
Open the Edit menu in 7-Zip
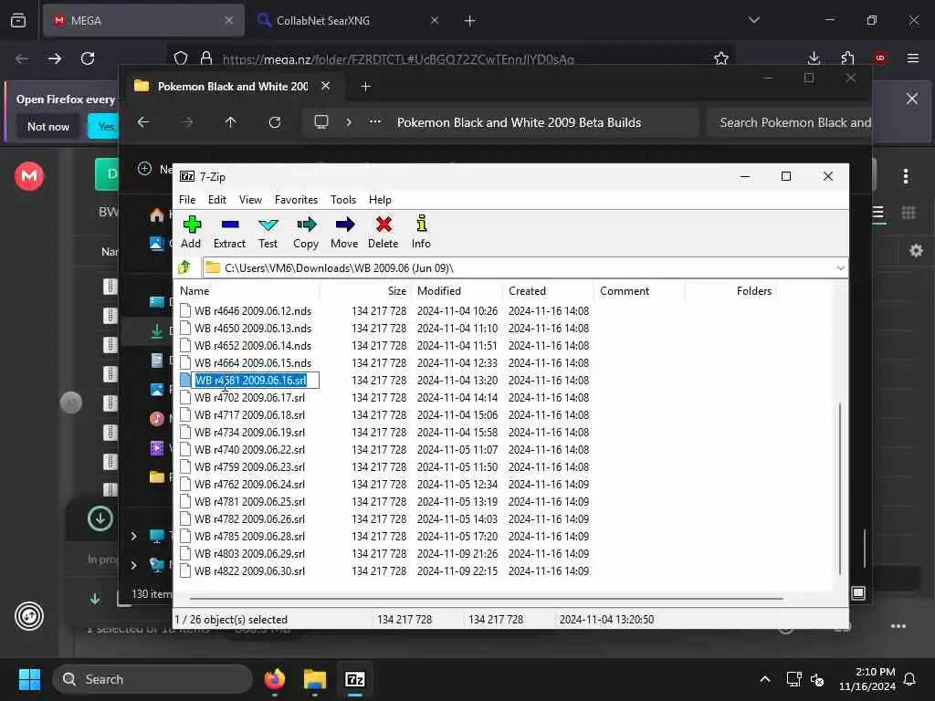217,200
